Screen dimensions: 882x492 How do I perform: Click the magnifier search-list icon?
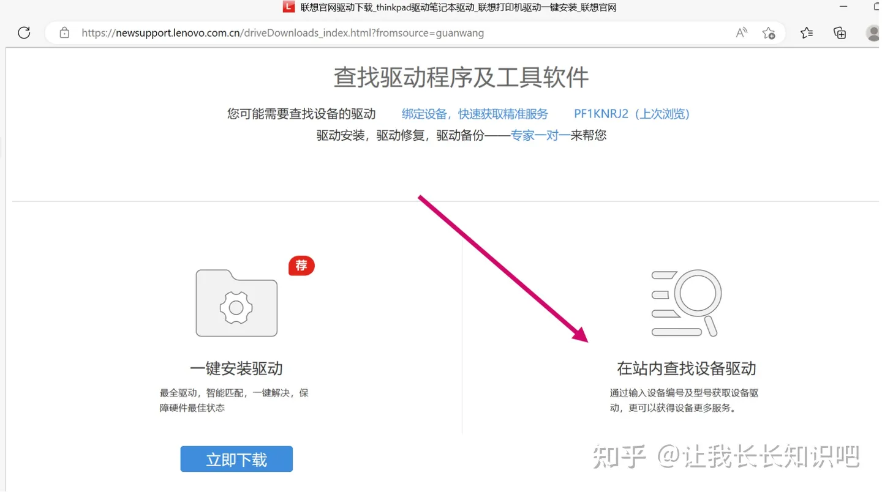click(687, 304)
